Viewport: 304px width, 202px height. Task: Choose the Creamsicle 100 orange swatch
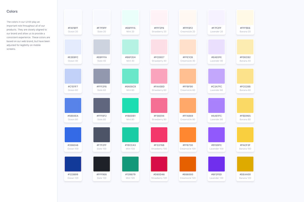point(188,135)
